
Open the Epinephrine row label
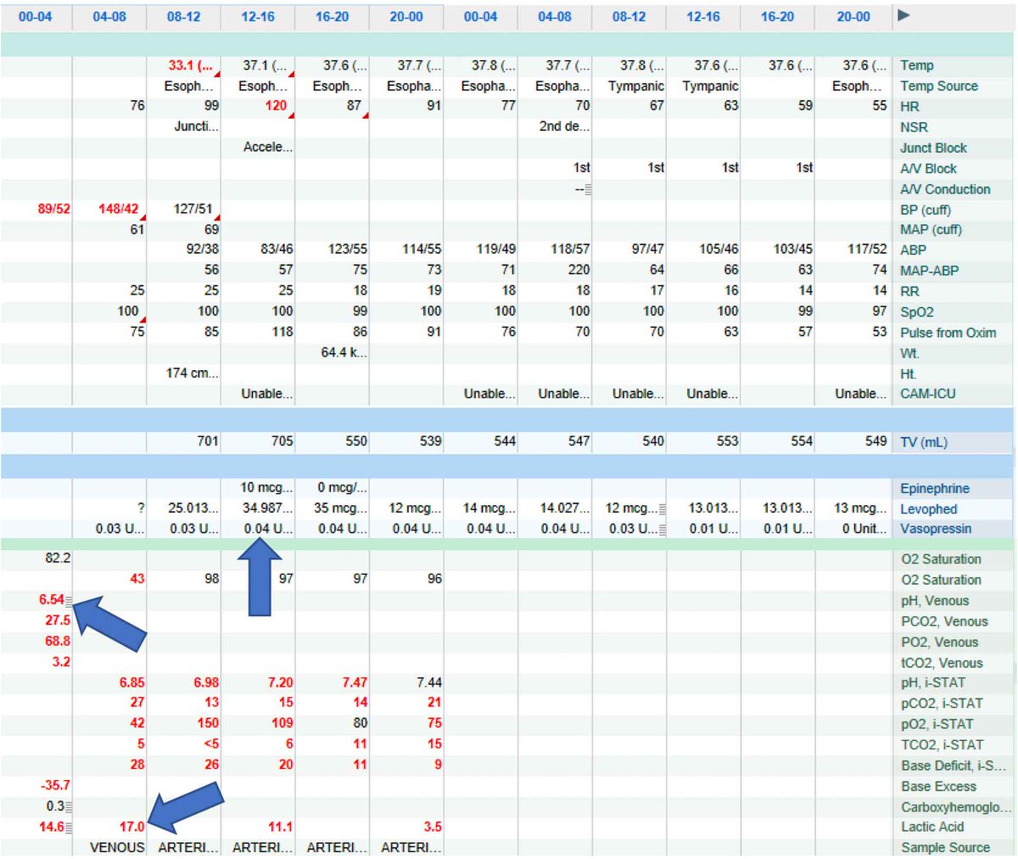pyautogui.click(x=935, y=489)
